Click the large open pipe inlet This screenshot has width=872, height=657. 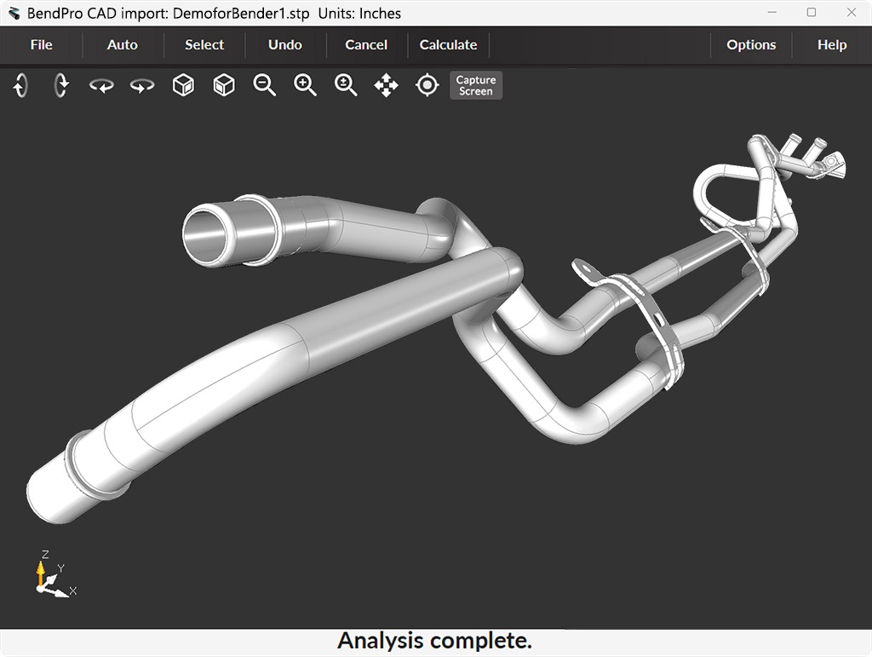tap(206, 233)
